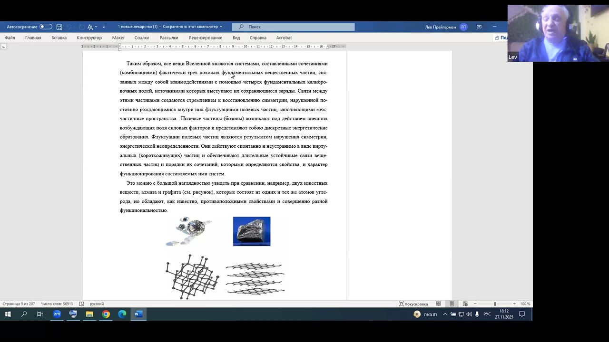
Task: Open Zoom app from the taskbar
Action: point(57,314)
